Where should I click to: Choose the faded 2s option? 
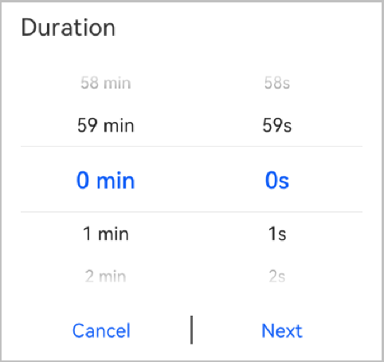point(277,277)
